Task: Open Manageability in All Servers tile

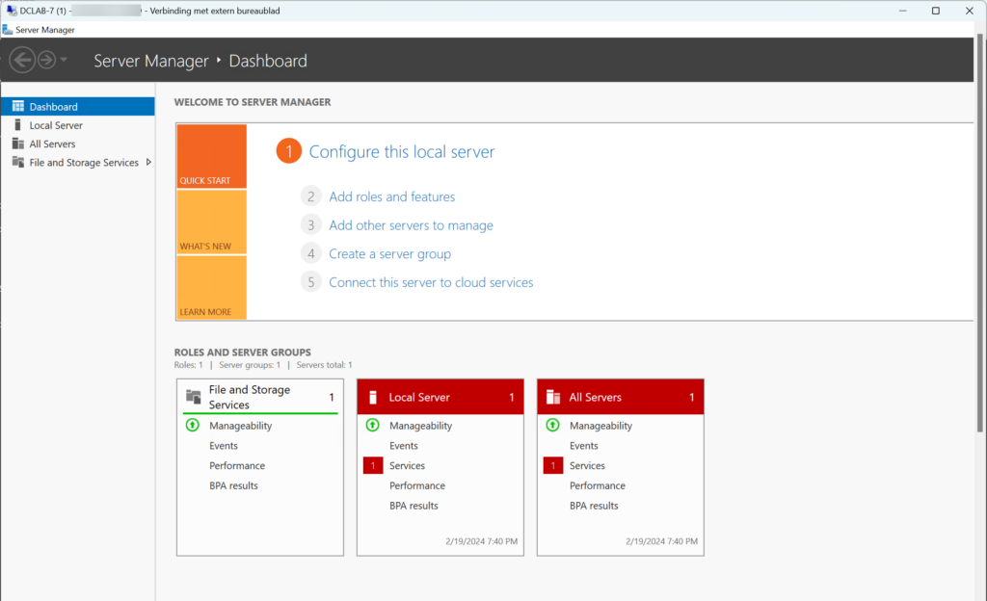Action: [x=600, y=426]
